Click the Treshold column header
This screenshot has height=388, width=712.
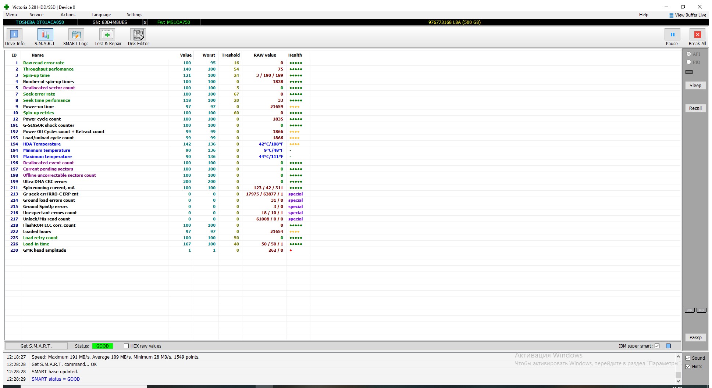(x=231, y=55)
